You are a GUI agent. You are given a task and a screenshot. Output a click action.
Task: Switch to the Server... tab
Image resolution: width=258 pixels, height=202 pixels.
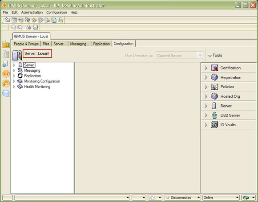[60, 44]
